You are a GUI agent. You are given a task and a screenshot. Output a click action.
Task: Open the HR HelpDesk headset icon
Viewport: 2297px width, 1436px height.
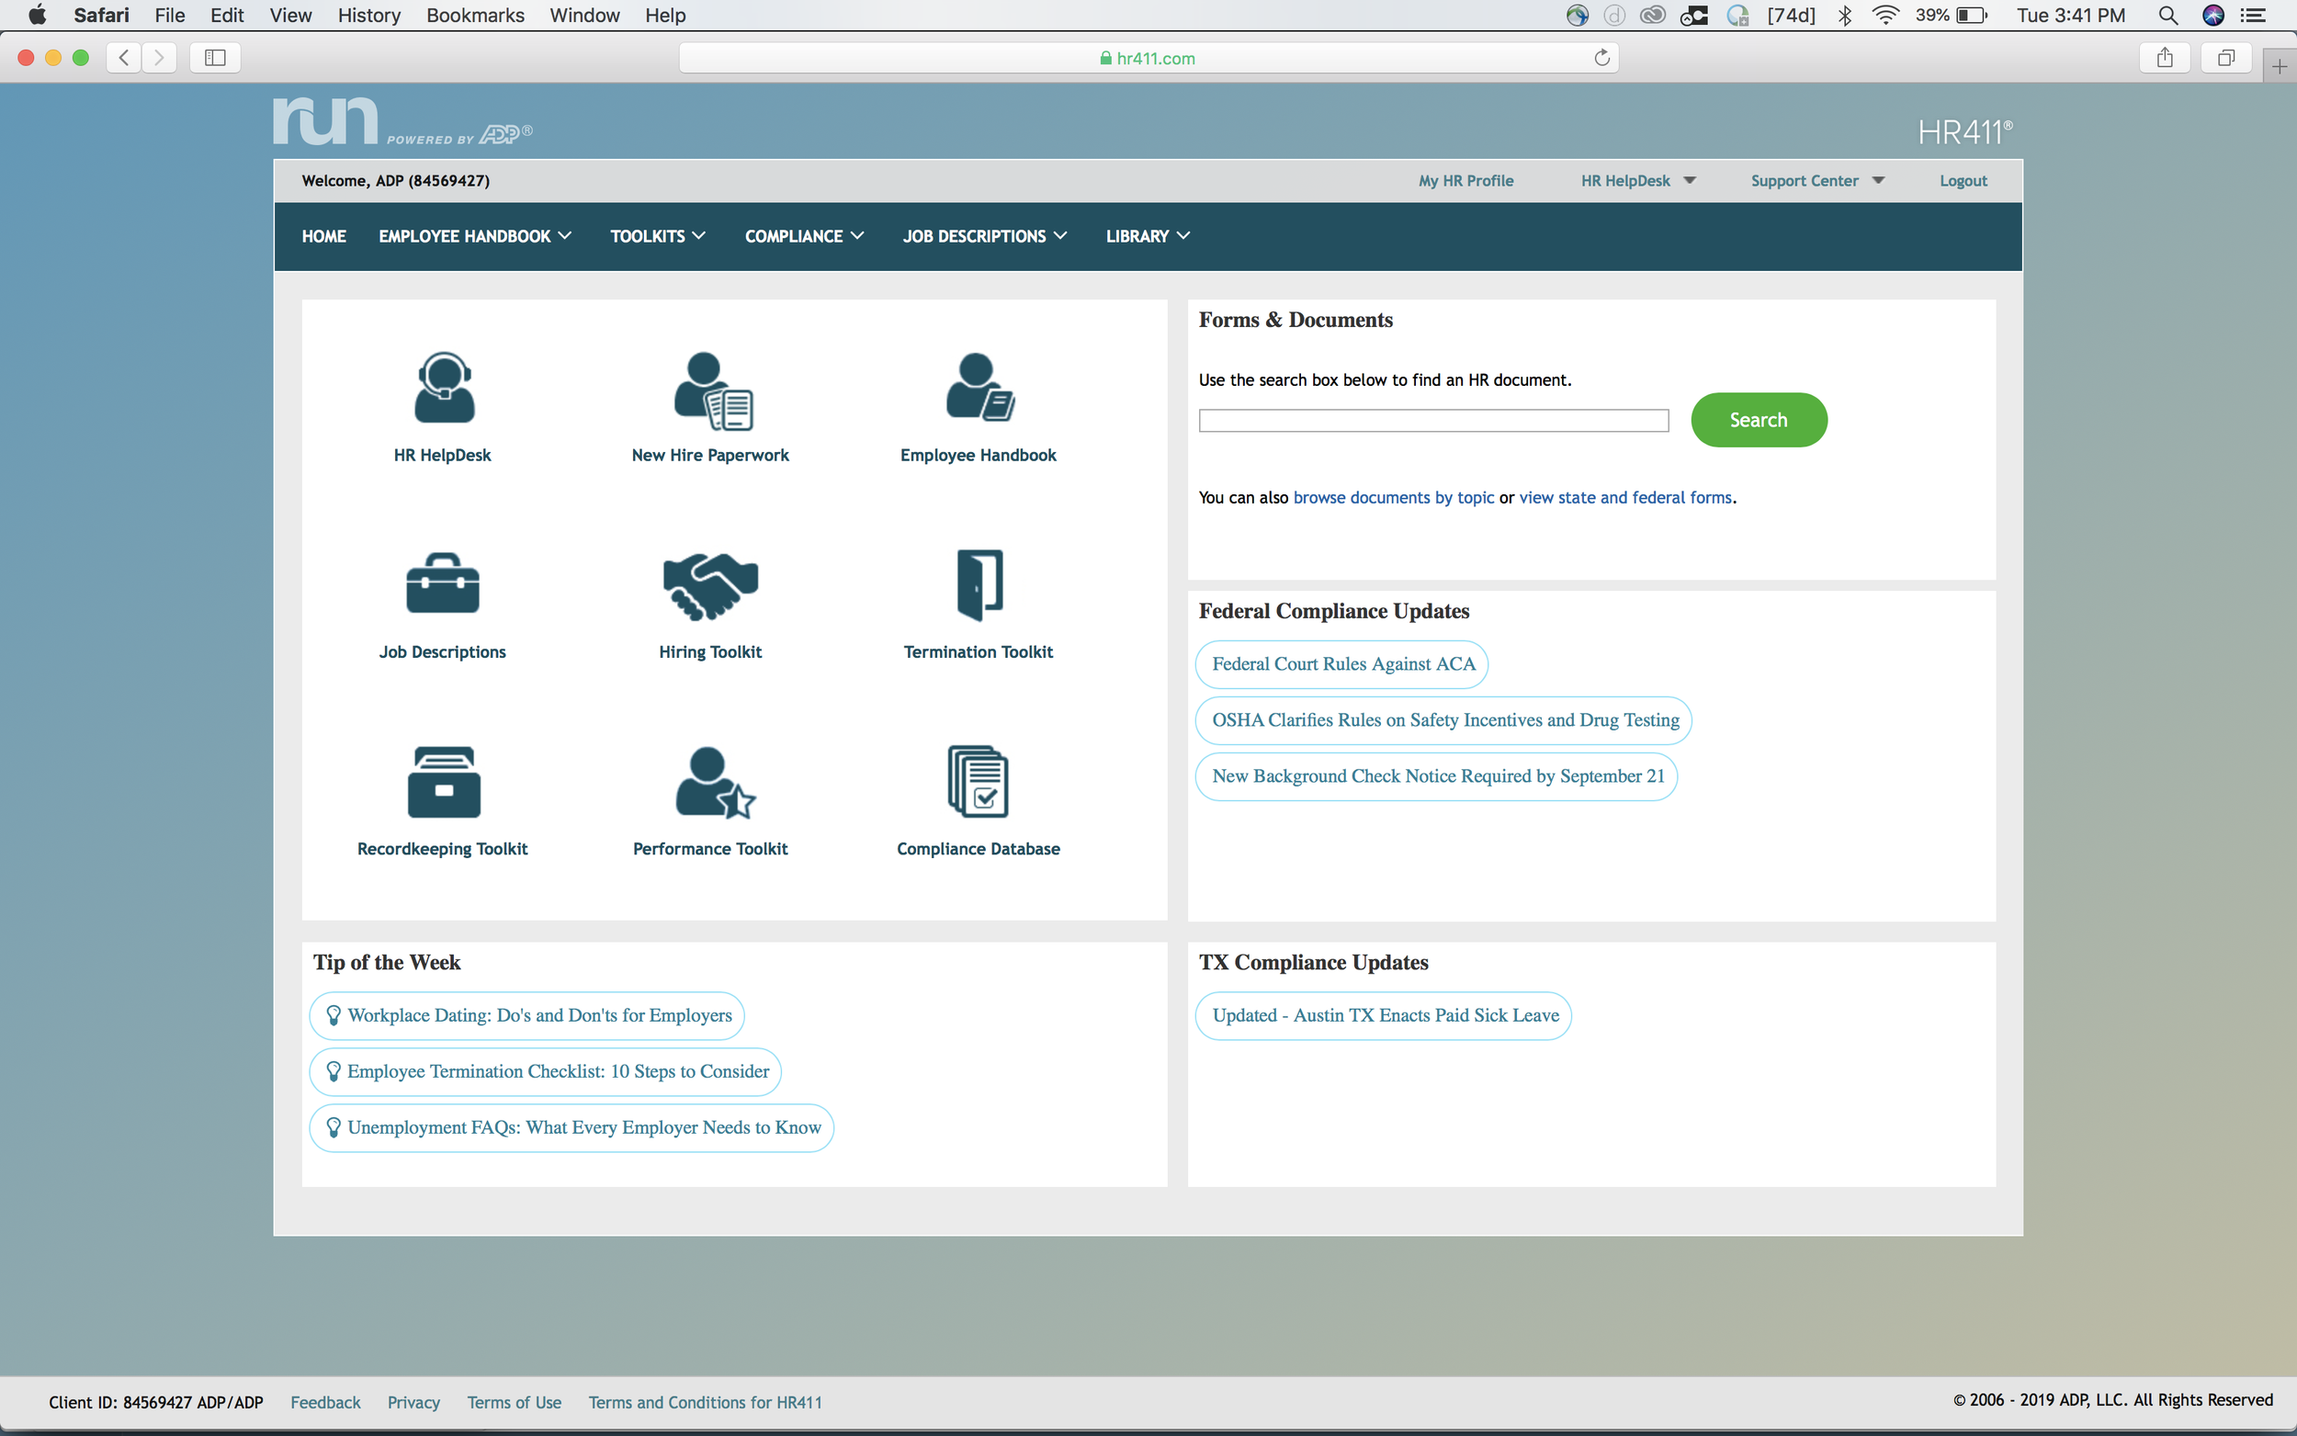click(x=444, y=388)
